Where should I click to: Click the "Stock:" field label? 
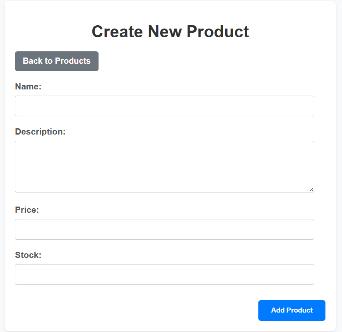(28, 255)
